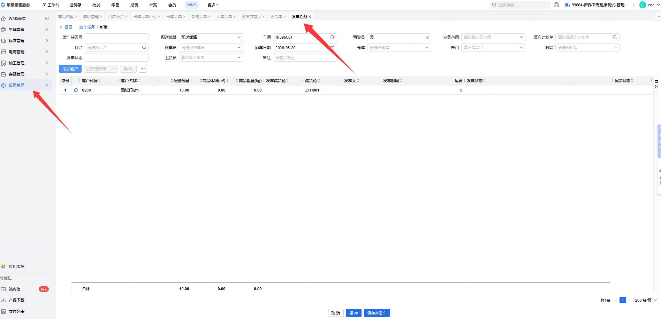Viewport: 661px width, 319px height.
Task: Open the more actions ellipsis button
Action: click(143, 69)
